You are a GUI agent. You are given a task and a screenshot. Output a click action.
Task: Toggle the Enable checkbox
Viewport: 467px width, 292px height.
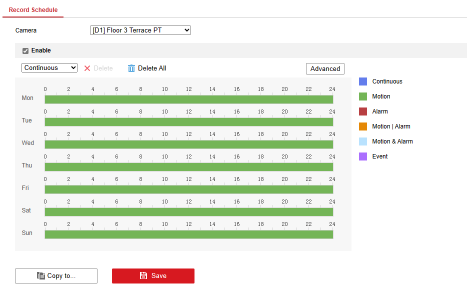(x=25, y=50)
